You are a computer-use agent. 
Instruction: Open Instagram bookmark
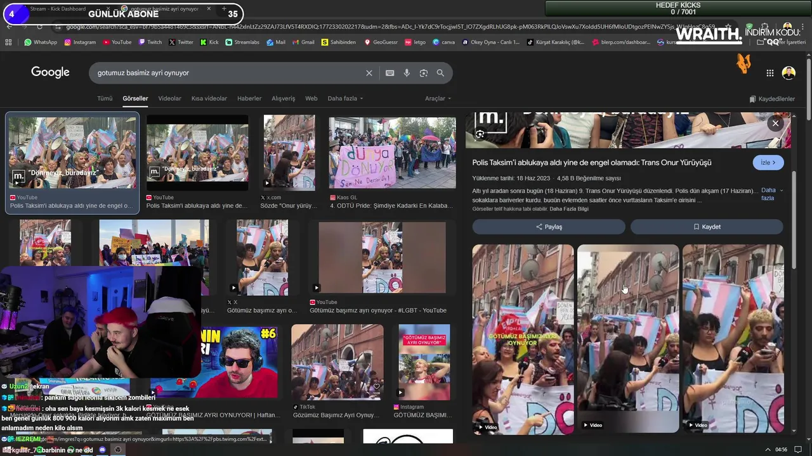[80, 42]
